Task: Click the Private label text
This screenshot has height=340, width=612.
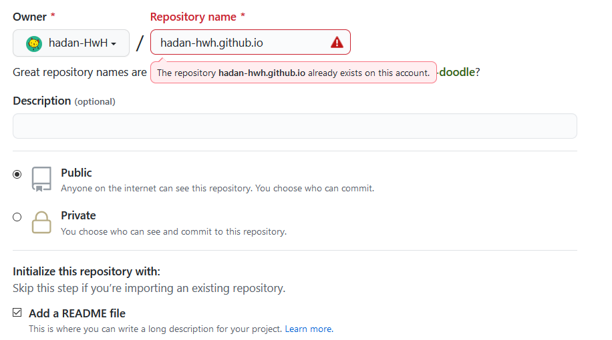Action: point(78,215)
